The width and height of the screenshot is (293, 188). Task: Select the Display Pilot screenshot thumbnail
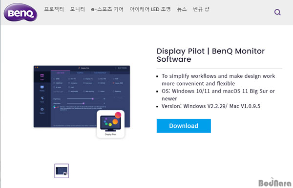click(x=62, y=171)
